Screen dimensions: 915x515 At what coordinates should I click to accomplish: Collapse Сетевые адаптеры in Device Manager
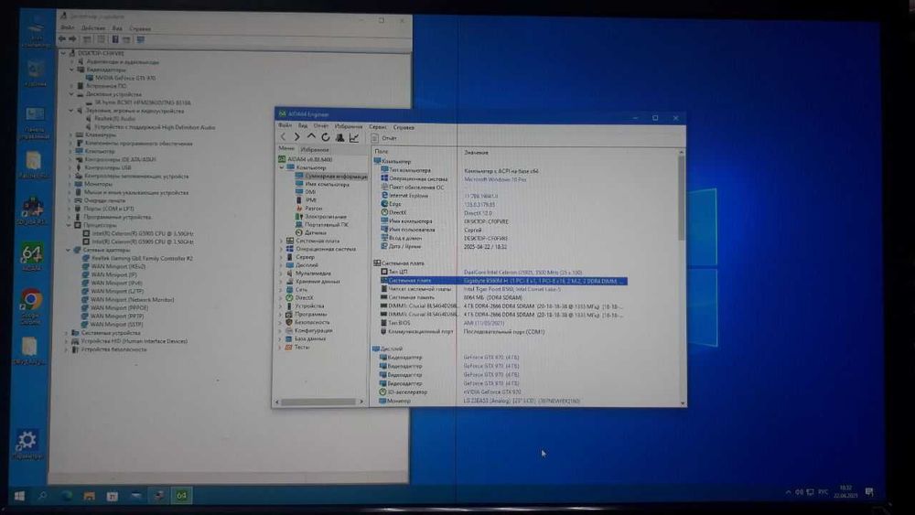(x=69, y=250)
